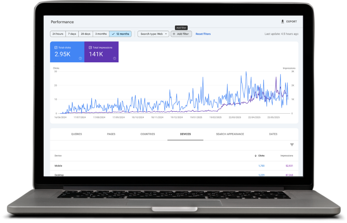Viewport: 347px width, 223px height.
Task: Click the Export download icon
Action: pyautogui.click(x=282, y=21)
